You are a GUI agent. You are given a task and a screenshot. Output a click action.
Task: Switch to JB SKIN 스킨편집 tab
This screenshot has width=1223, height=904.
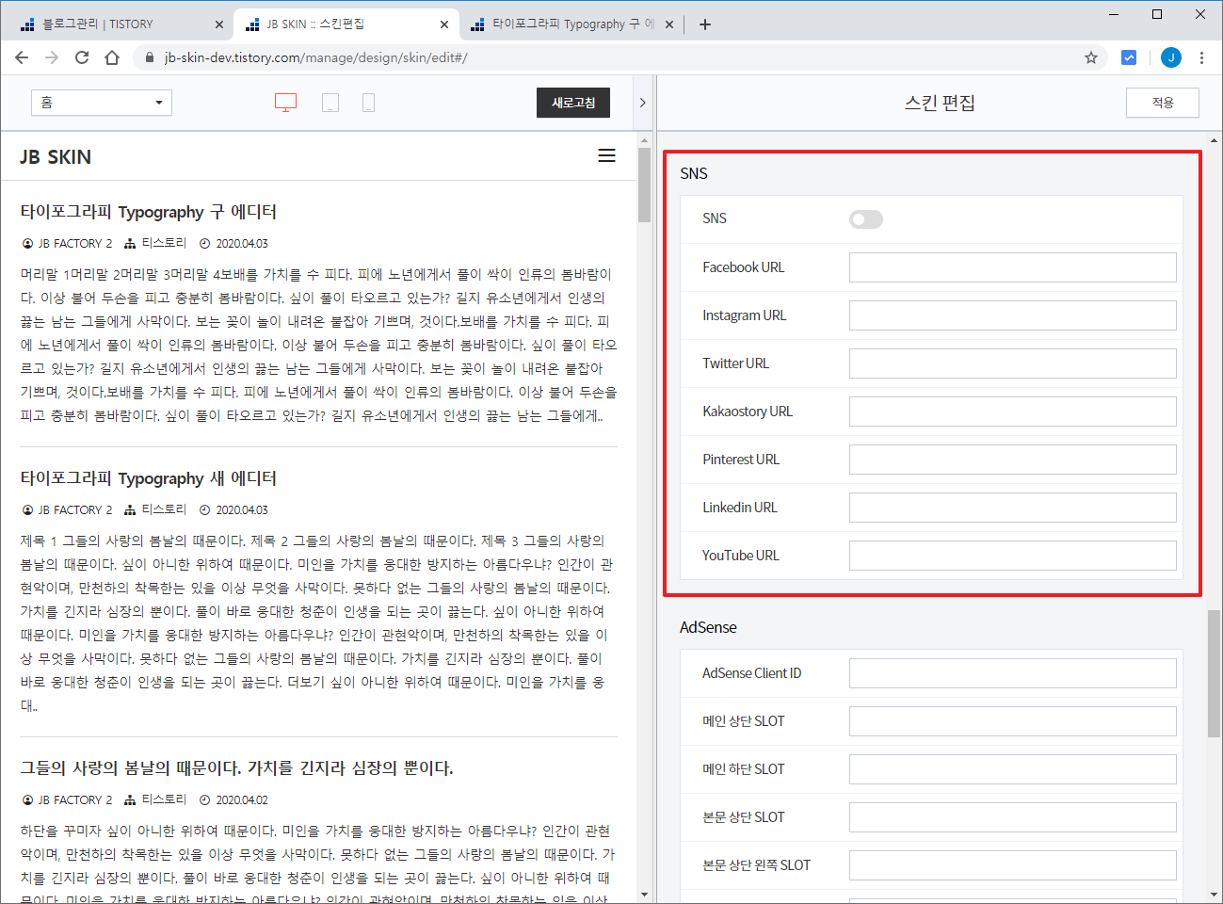tap(345, 24)
